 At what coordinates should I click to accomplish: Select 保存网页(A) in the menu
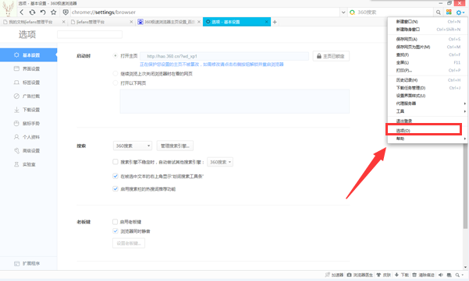(427, 39)
